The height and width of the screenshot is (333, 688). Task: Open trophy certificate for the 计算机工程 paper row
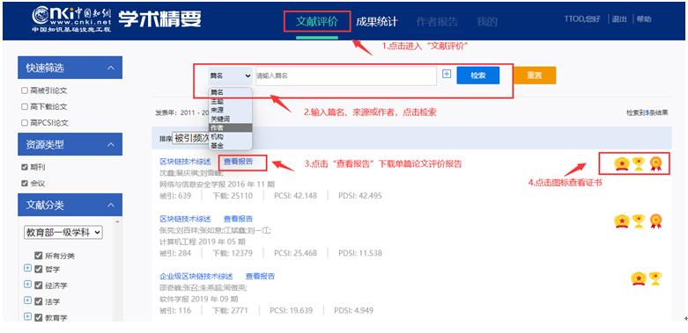(x=639, y=221)
